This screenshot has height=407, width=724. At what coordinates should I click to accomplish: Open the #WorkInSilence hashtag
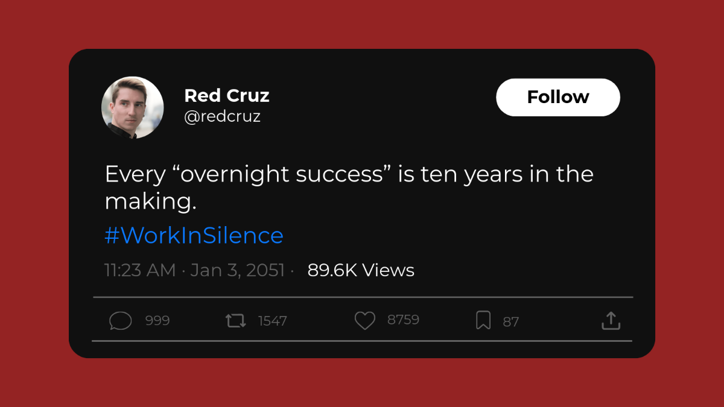click(x=194, y=235)
